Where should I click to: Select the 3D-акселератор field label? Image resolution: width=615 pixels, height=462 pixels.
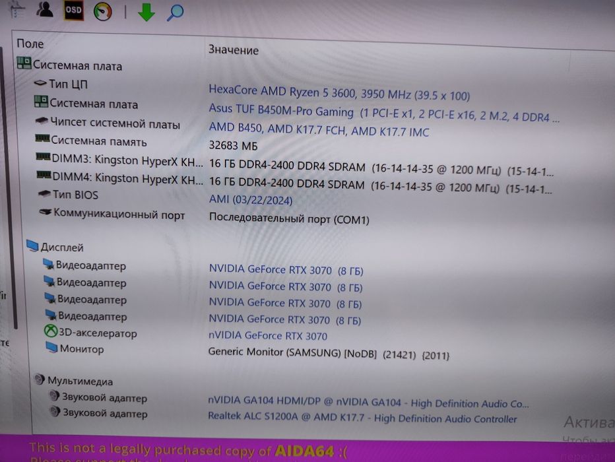pyautogui.click(x=98, y=333)
